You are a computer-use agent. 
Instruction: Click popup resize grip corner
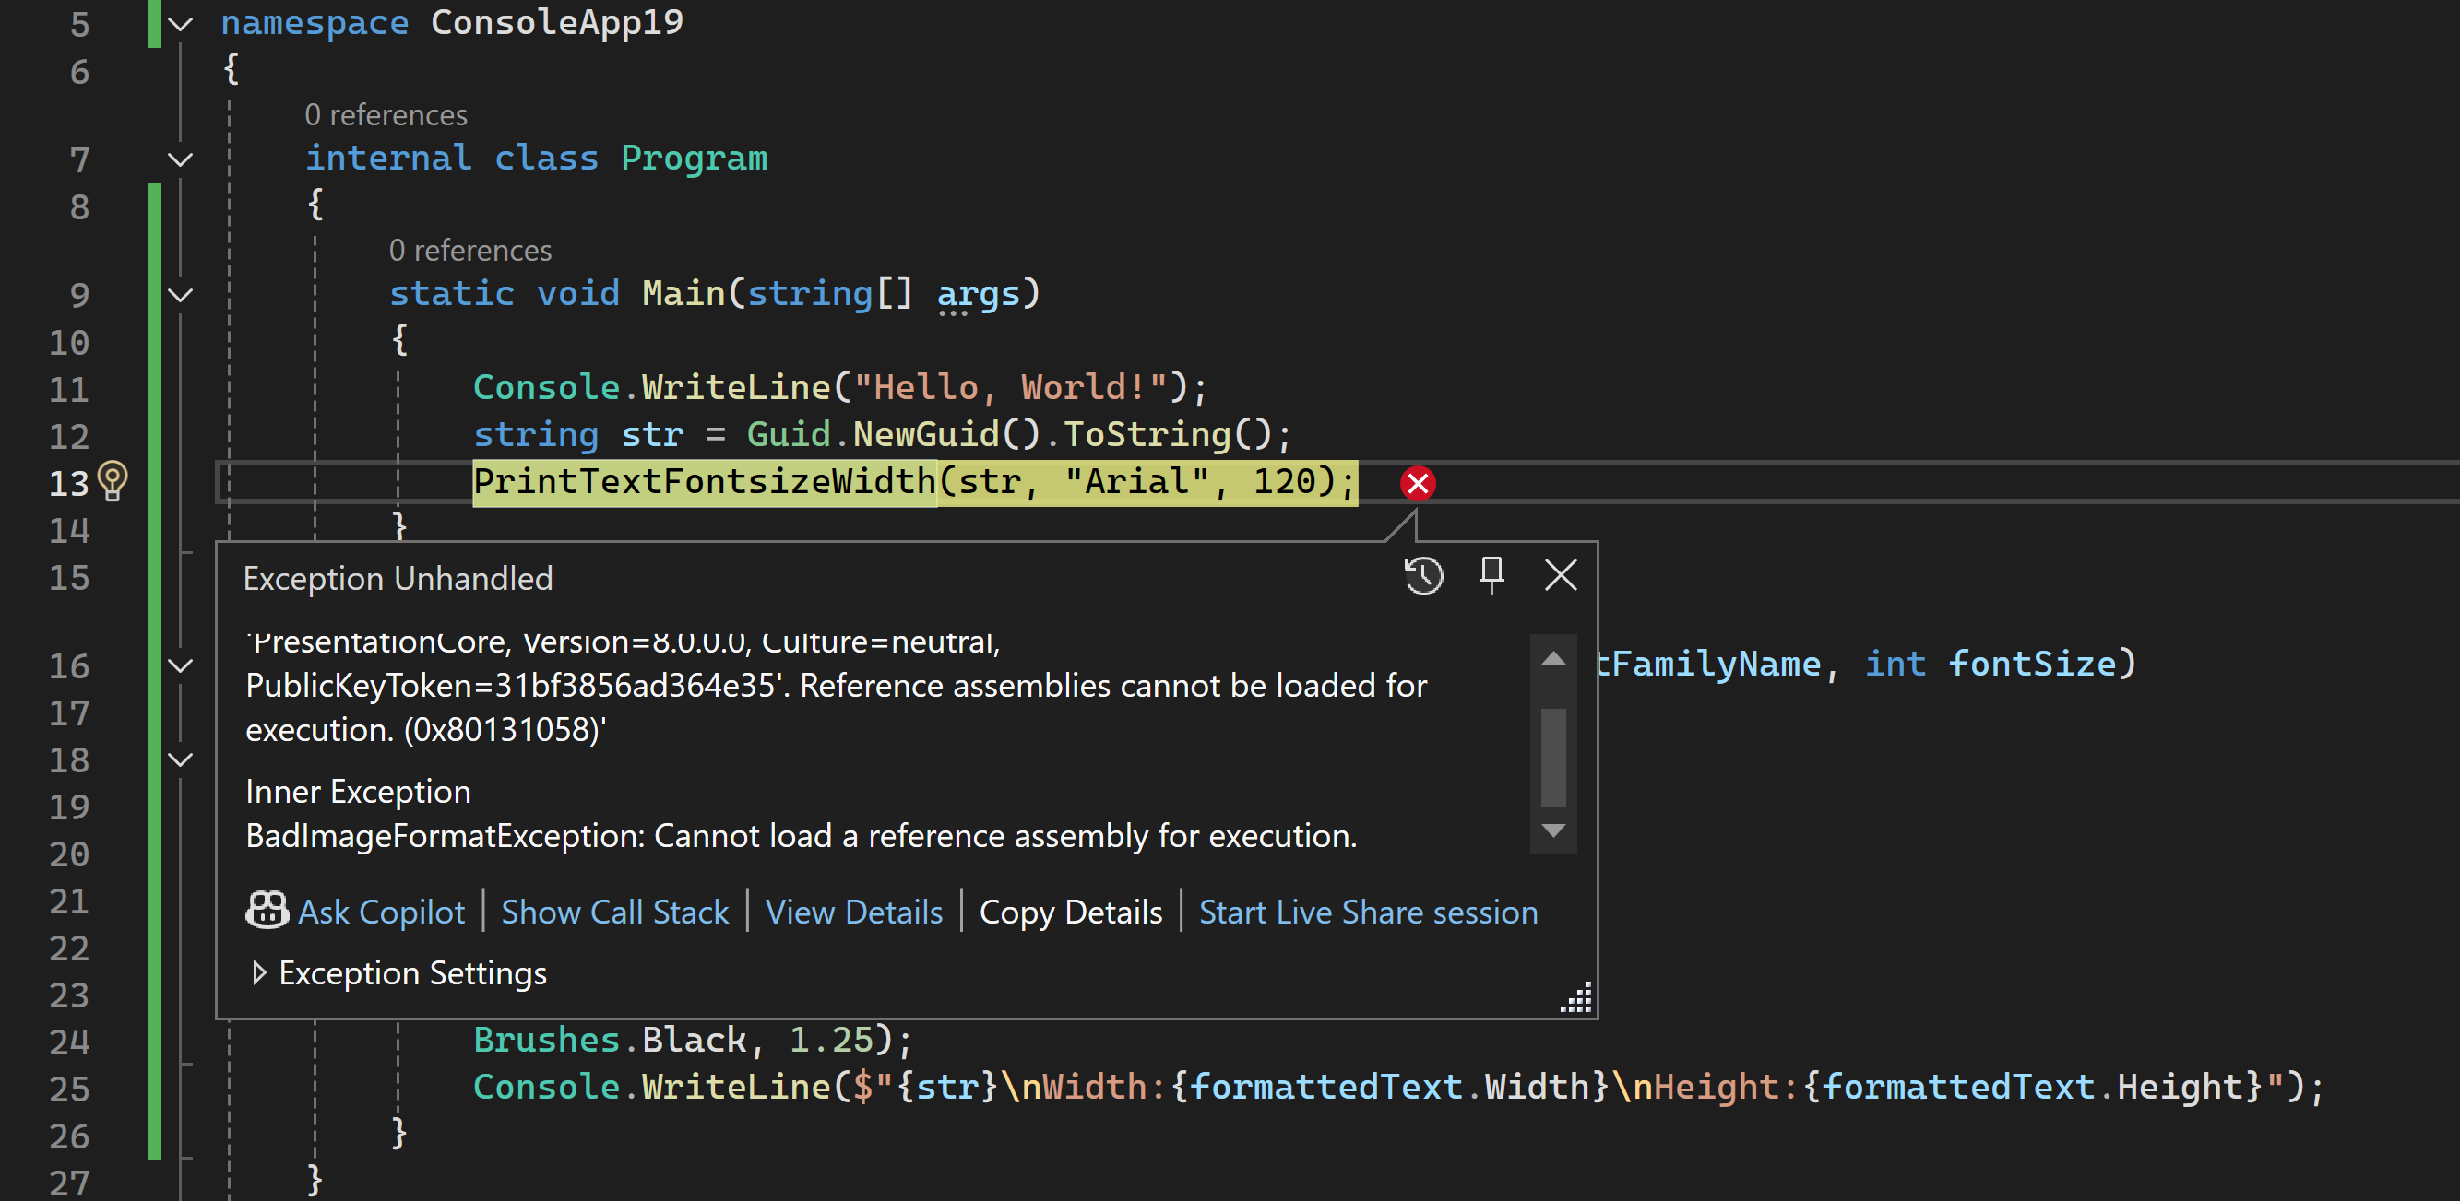pyautogui.click(x=1576, y=998)
